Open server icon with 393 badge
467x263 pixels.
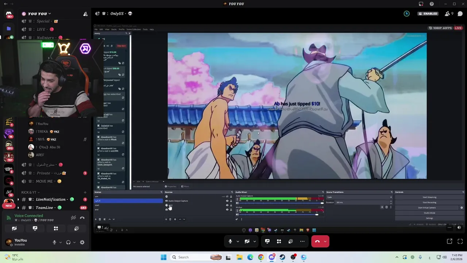click(x=9, y=145)
